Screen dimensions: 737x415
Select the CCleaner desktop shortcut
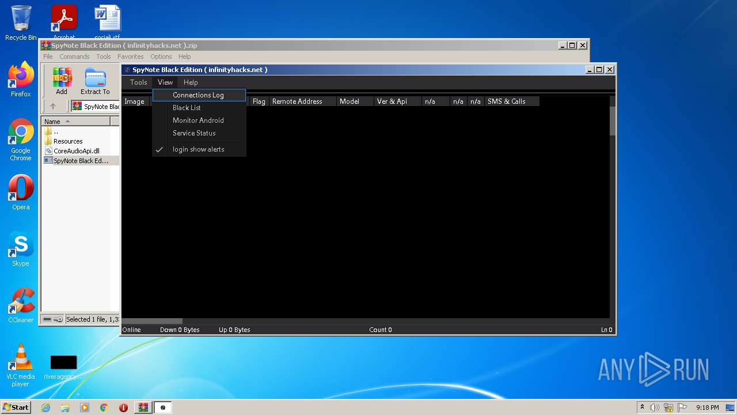point(21,305)
